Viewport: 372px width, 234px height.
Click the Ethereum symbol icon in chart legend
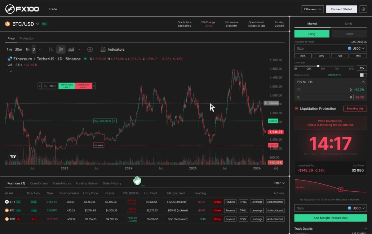click(x=10, y=59)
